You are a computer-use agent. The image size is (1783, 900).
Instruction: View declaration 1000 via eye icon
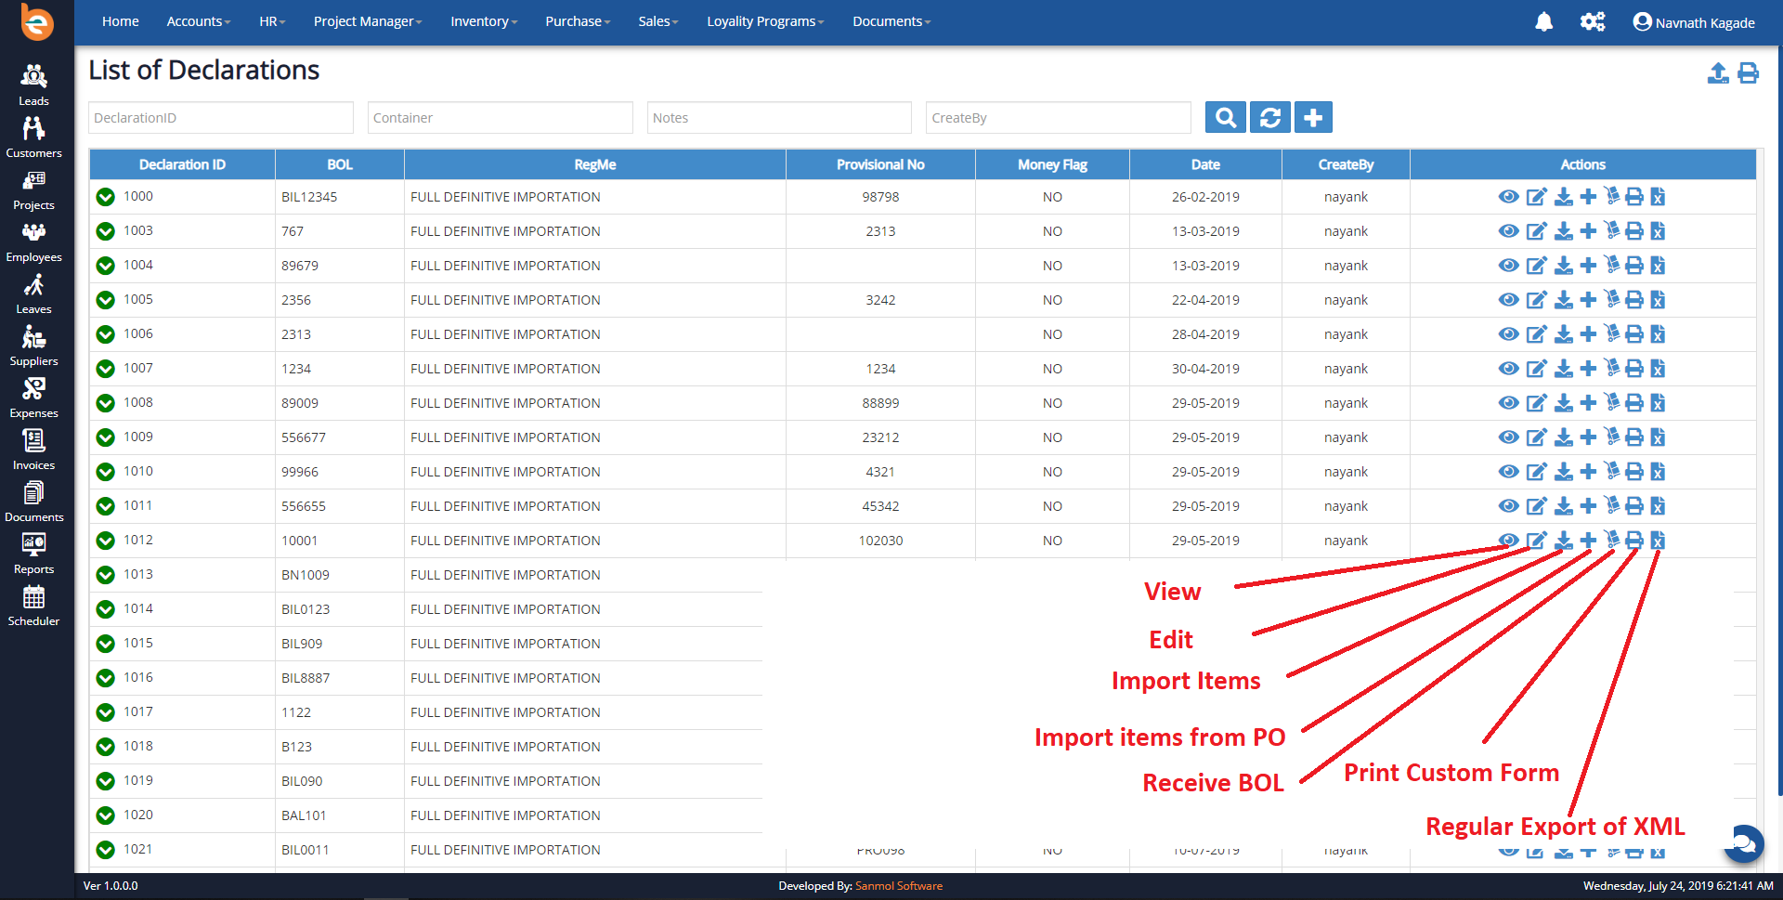pyautogui.click(x=1509, y=197)
